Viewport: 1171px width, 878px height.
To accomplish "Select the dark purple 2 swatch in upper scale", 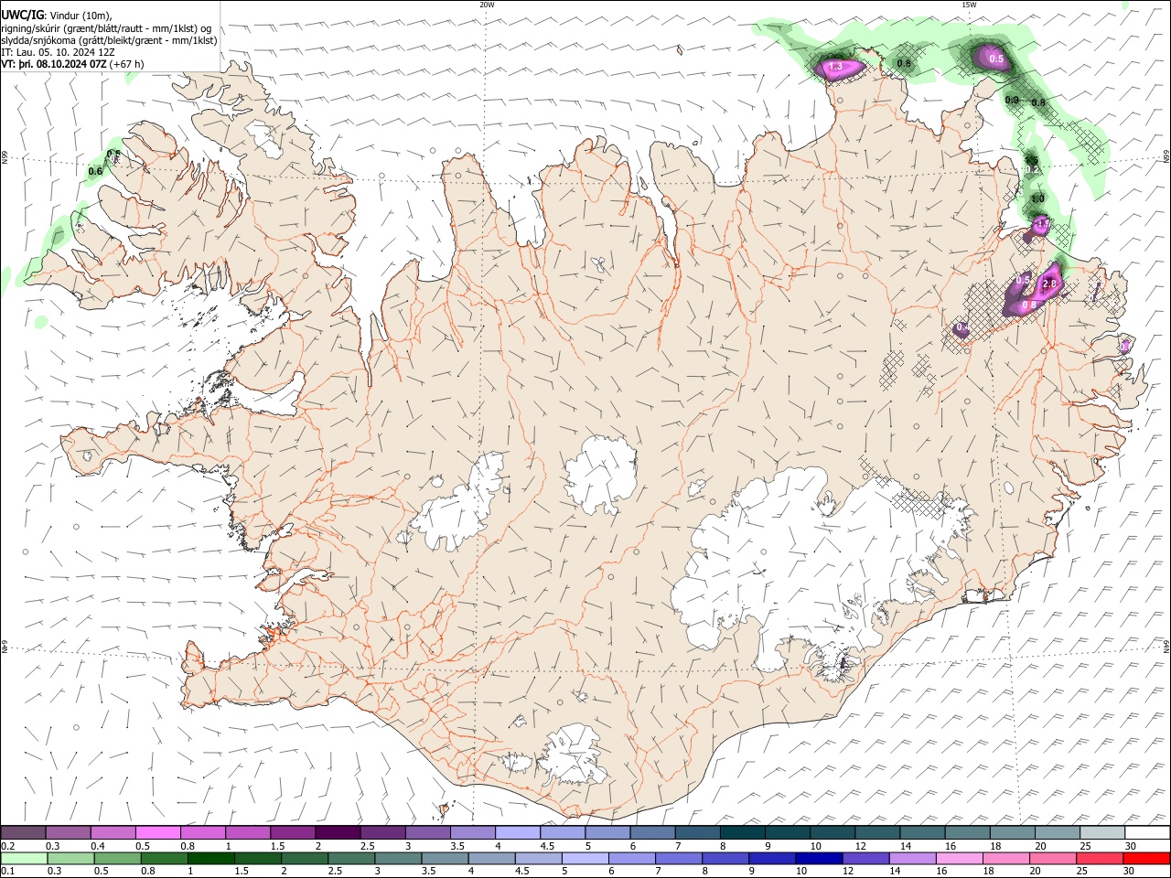I will pos(338,832).
